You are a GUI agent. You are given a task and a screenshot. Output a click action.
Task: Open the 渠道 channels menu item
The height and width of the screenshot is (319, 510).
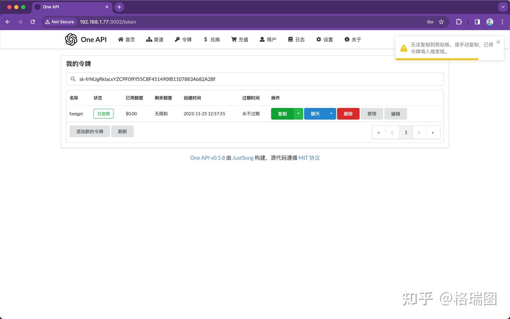tap(155, 40)
